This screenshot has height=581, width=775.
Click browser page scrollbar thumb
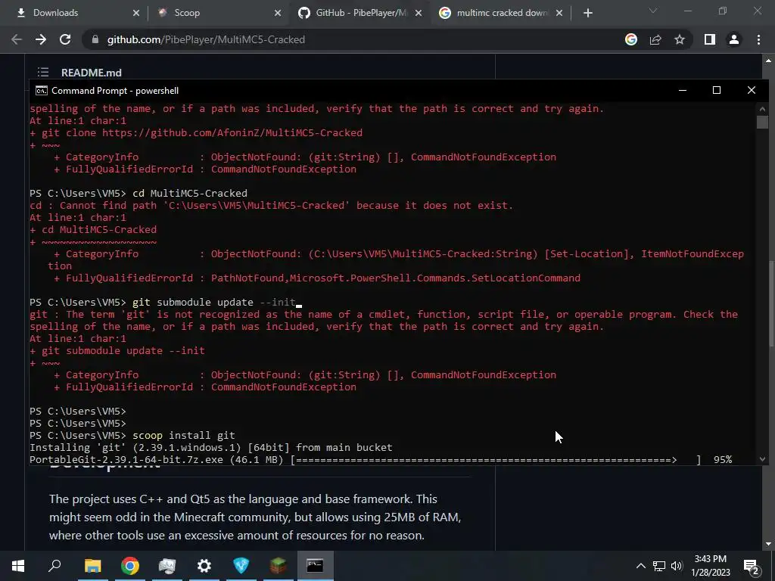pyautogui.click(x=771, y=304)
